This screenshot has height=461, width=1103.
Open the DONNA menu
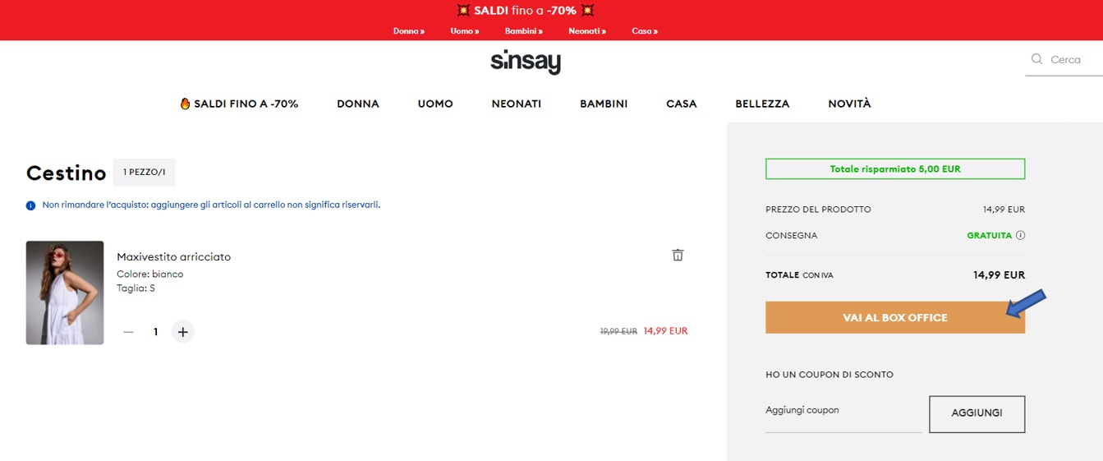point(358,104)
